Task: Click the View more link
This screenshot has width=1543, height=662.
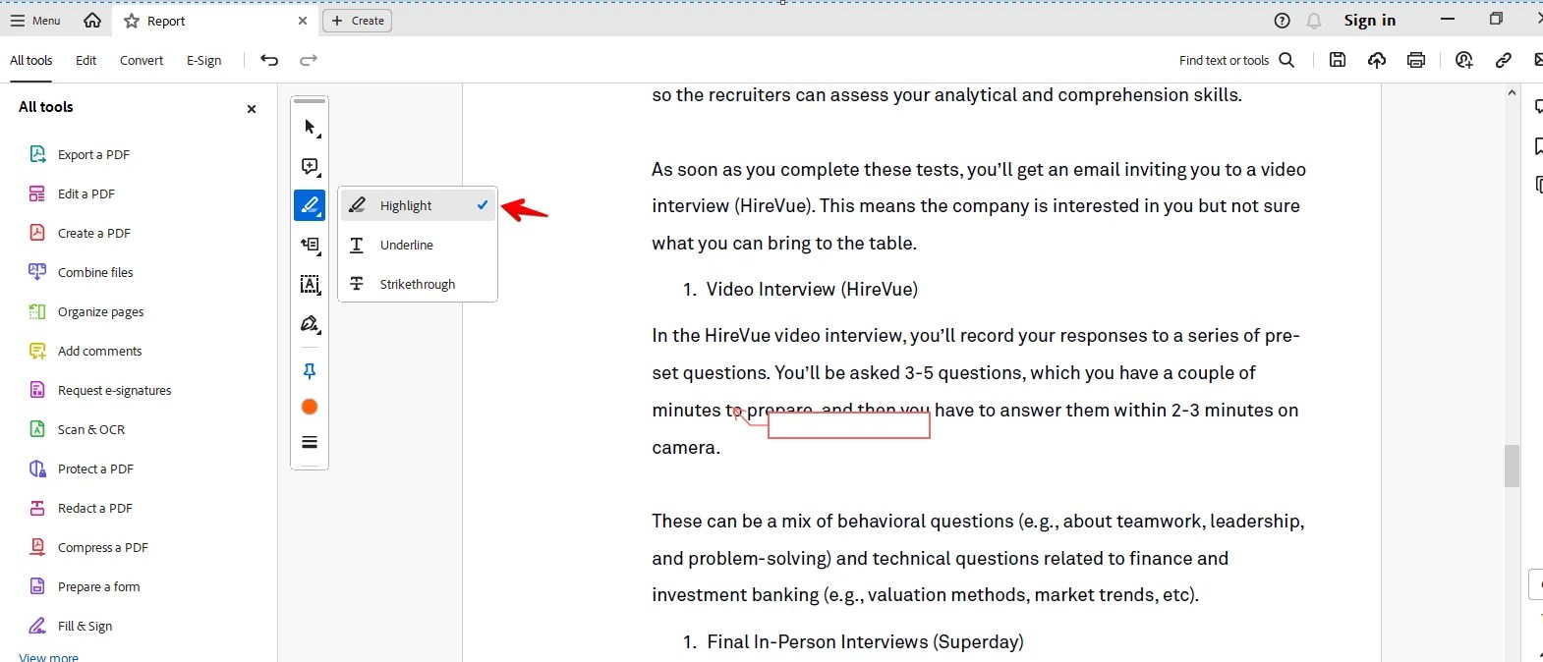Action: point(48,656)
